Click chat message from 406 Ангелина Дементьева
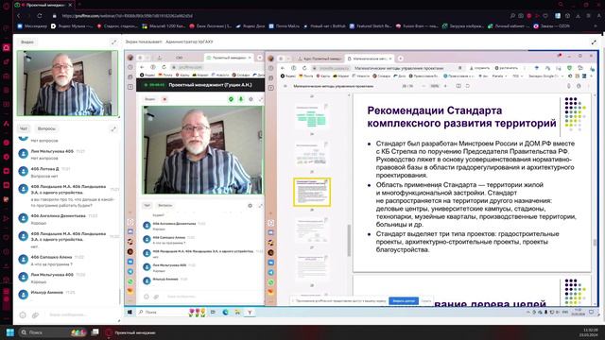Viewport: 605px width, 340px height. click(x=68, y=218)
